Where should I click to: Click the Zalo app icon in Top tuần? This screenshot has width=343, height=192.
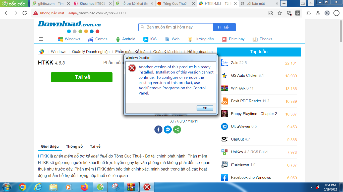[224, 63]
